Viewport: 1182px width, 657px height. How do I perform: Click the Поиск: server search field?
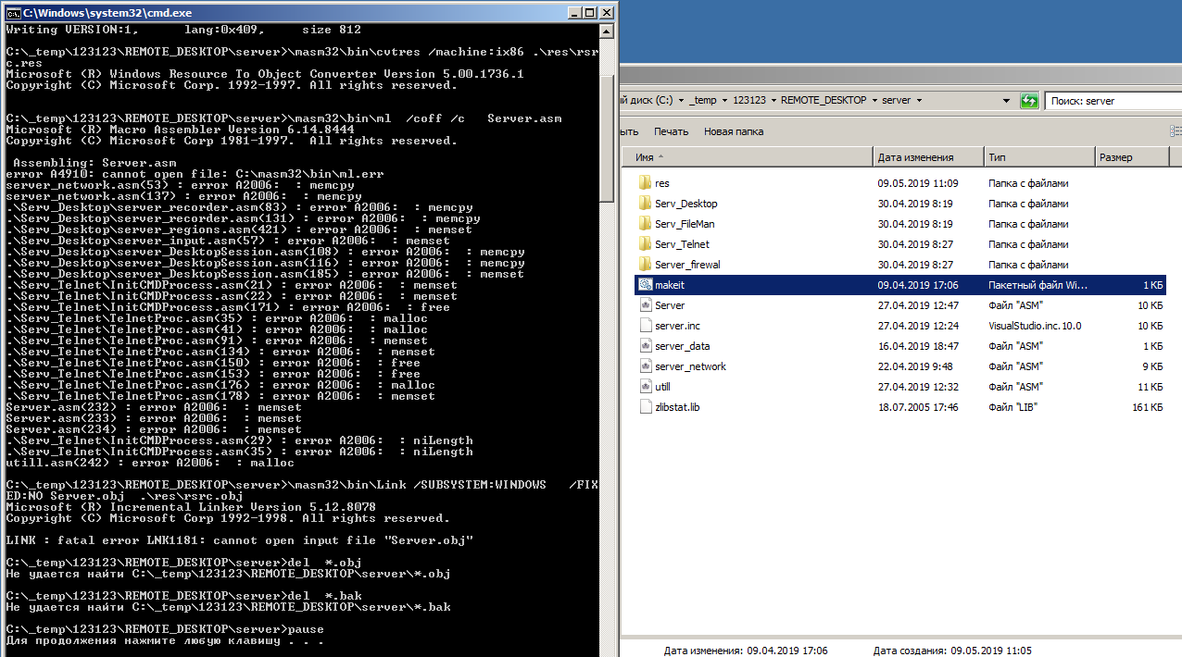[1112, 101]
